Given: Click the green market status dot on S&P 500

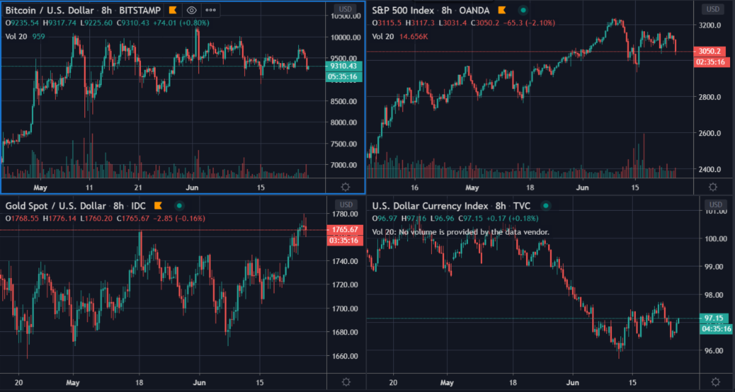Looking at the screenshot, I should 522,10.
